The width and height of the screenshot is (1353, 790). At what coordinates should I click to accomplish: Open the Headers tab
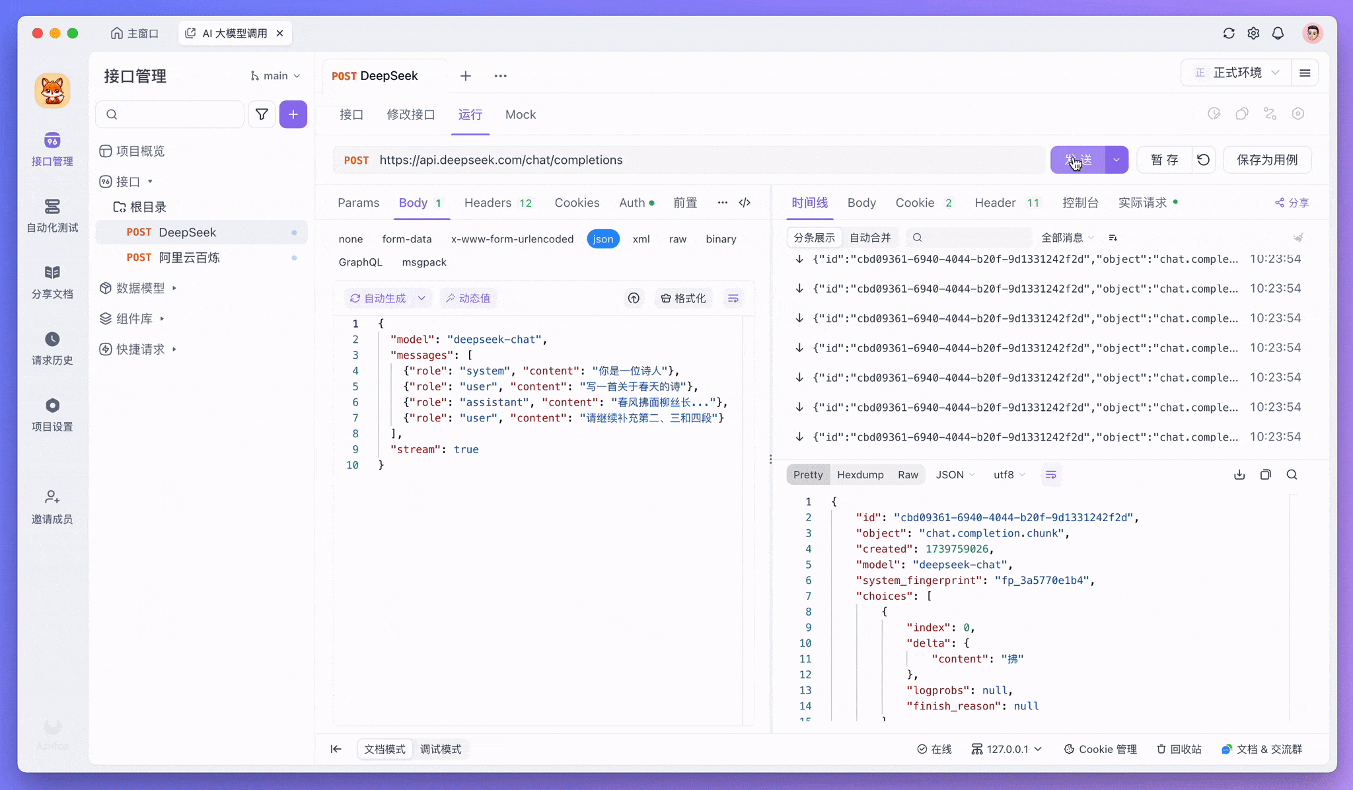coord(489,203)
